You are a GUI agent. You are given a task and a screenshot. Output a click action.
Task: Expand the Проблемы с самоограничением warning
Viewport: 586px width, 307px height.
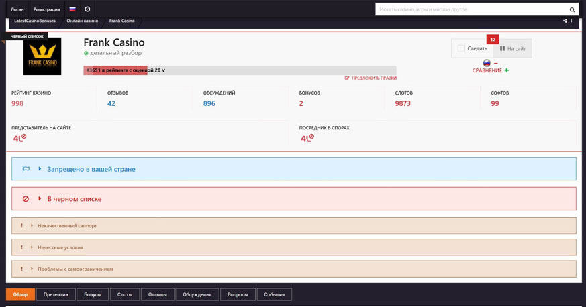pyautogui.click(x=294, y=269)
